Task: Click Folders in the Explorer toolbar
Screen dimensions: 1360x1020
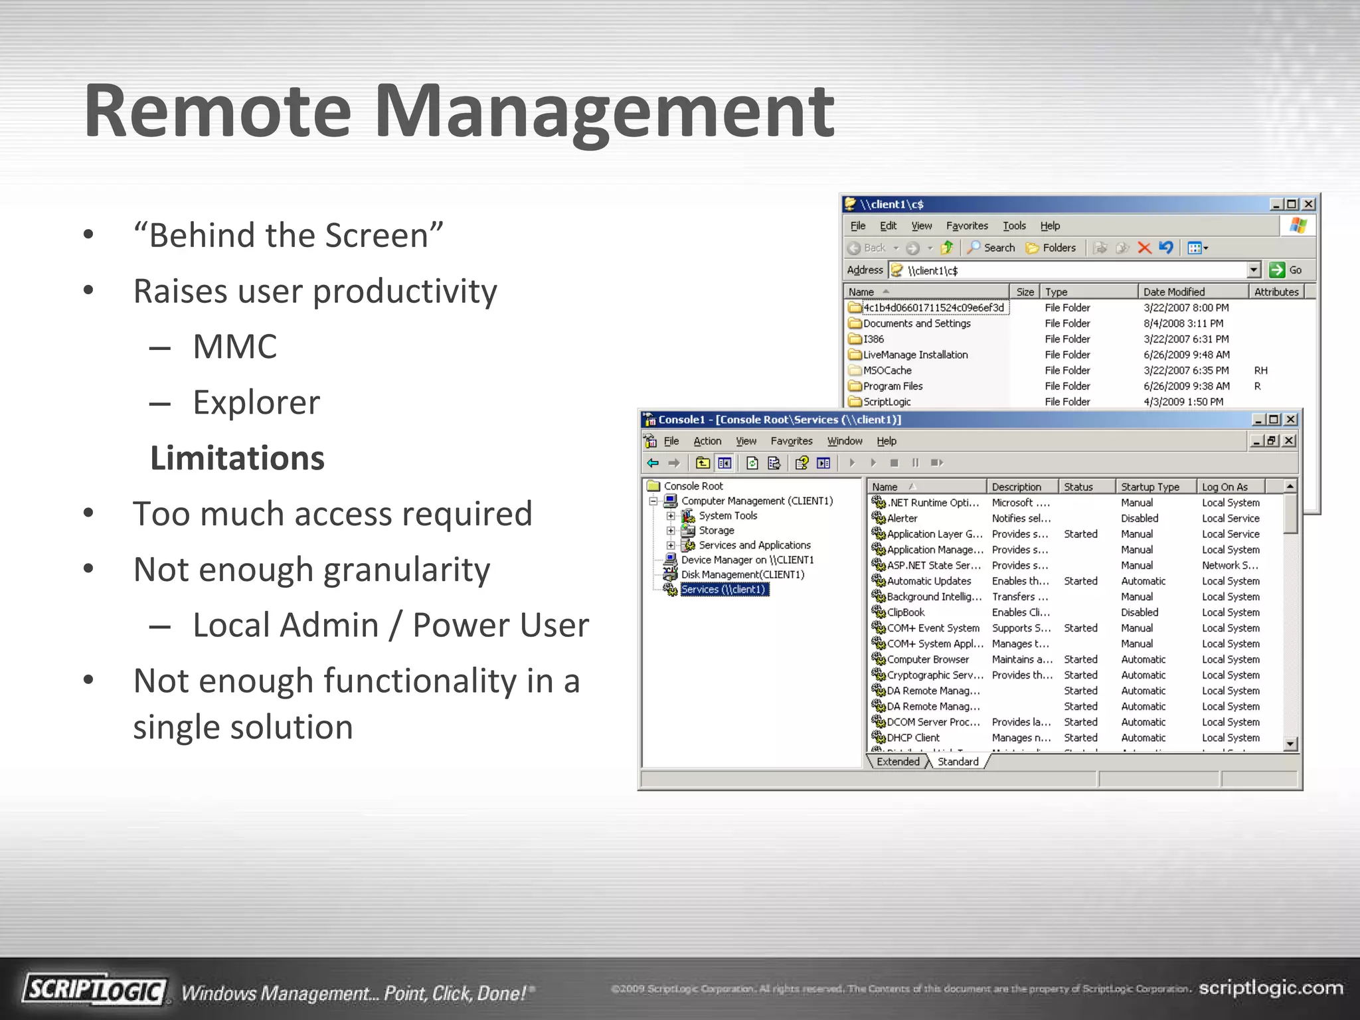Action: [1051, 248]
